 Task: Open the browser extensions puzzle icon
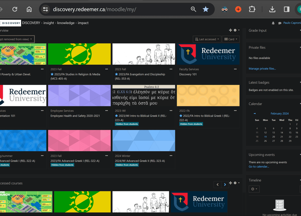[x=252, y=9]
